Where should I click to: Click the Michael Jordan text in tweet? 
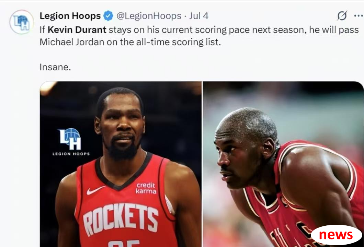point(72,42)
